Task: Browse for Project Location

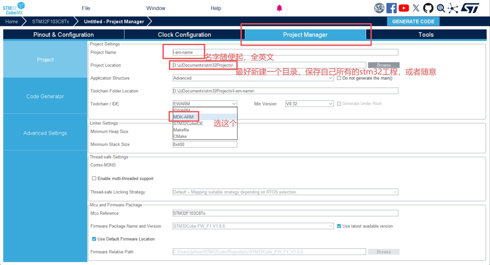Action: point(384,65)
